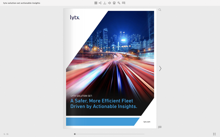Click the page slider track midpoint
The width and height of the screenshot is (220, 137).
click(x=109, y=134)
